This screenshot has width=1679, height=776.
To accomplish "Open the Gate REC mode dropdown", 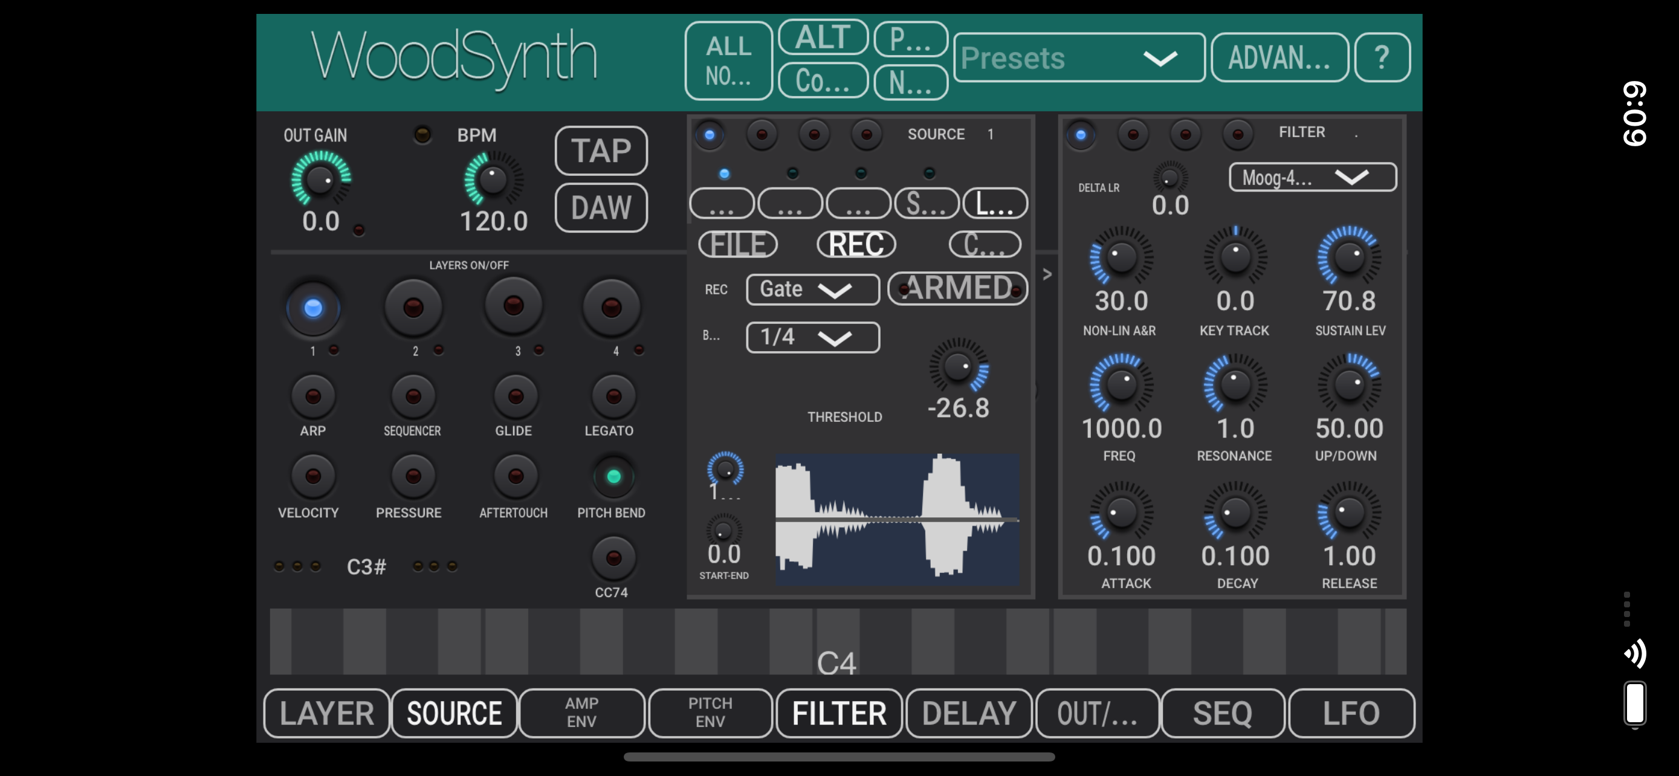I will (x=813, y=289).
